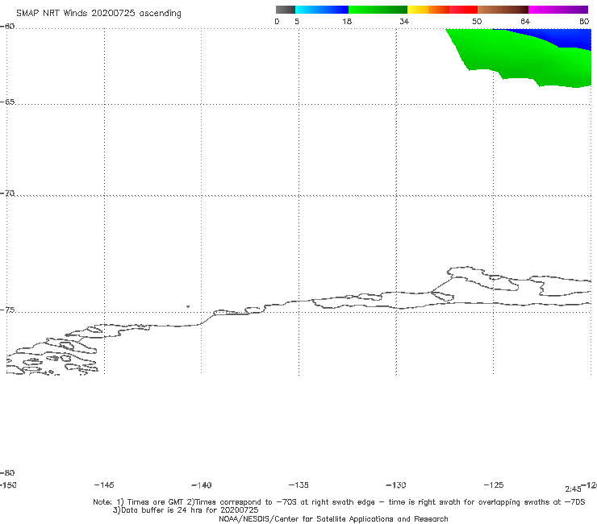The image size is (597, 524).
Task: Click the 'Data buffer is 24 hrs' note
Action: click(186, 510)
